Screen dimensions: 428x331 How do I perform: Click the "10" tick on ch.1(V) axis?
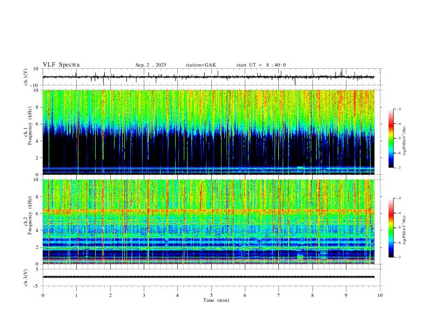(36, 69)
